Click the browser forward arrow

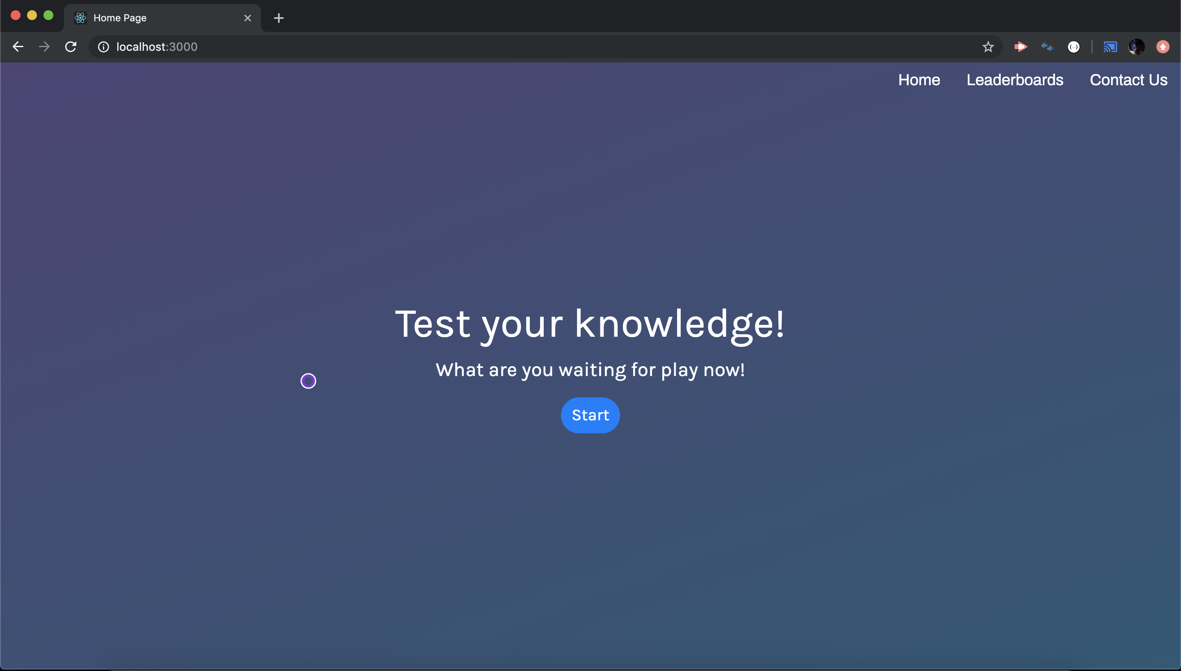coord(44,47)
